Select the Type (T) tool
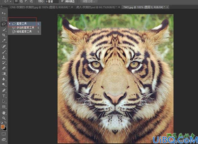This screenshot has width=198, height=144. (4, 96)
